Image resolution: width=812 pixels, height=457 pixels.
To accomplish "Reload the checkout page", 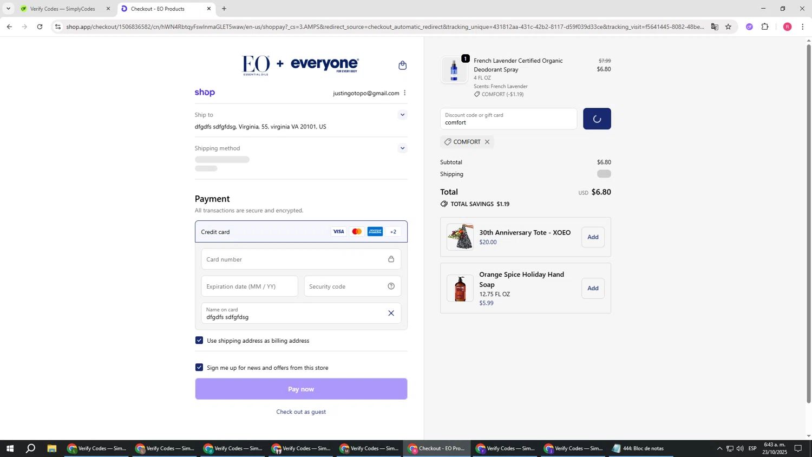I will pyautogui.click(x=40, y=27).
